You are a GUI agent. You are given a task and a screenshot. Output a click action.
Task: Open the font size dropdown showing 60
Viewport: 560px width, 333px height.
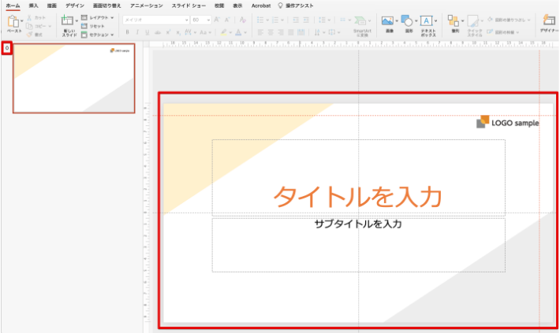[200, 20]
